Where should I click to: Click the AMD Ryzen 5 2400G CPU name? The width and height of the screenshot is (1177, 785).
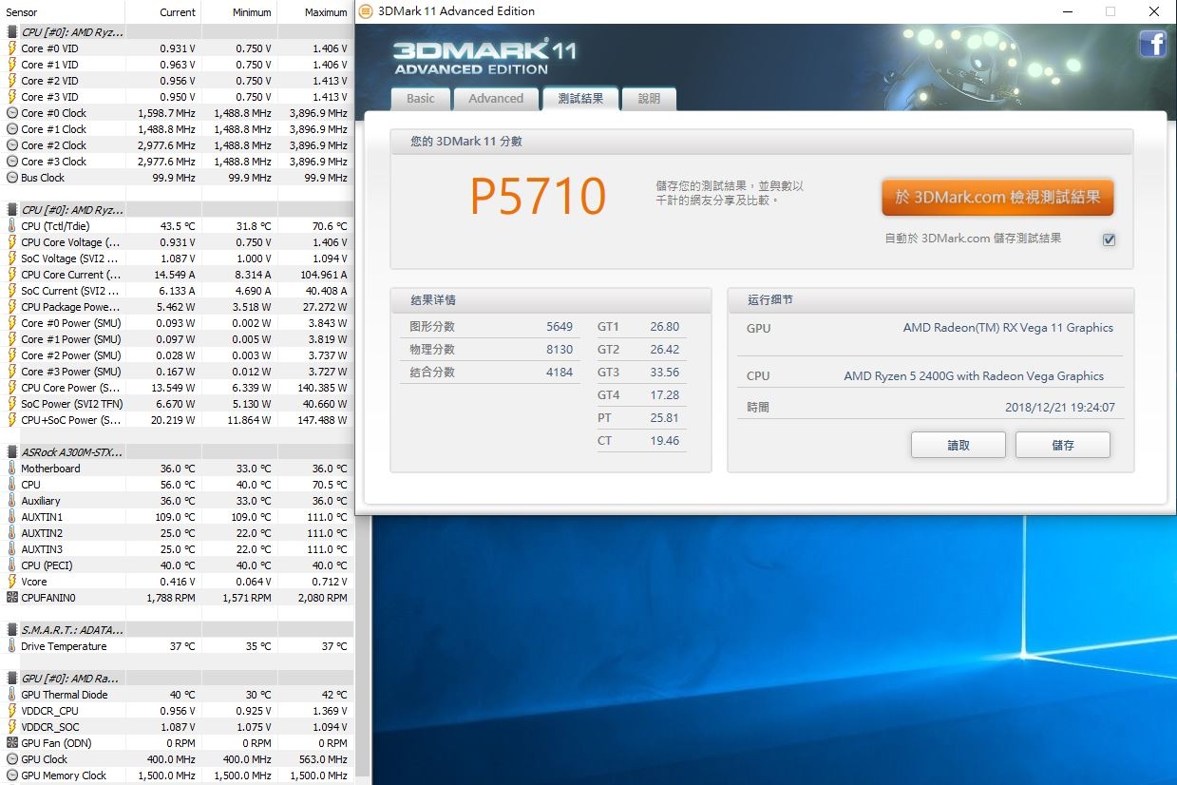coord(974,376)
